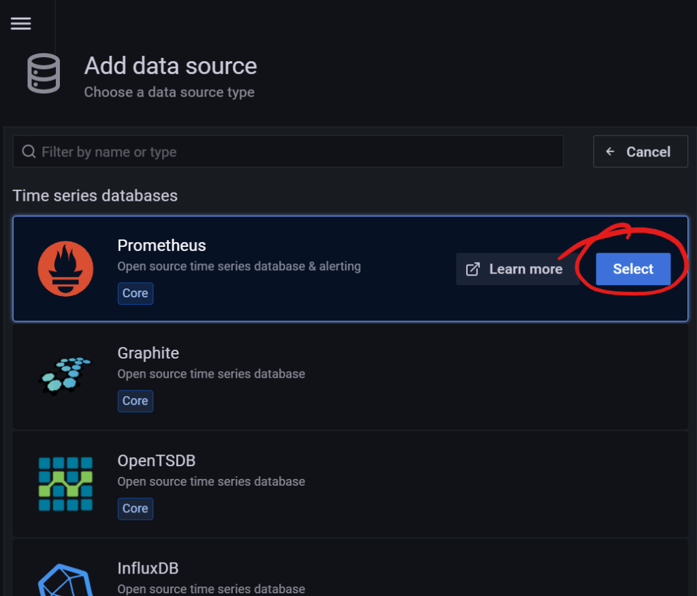This screenshot has height=596, width=697.
Task: Click the Core badge under Prometheus
Action: coord(135,293)
